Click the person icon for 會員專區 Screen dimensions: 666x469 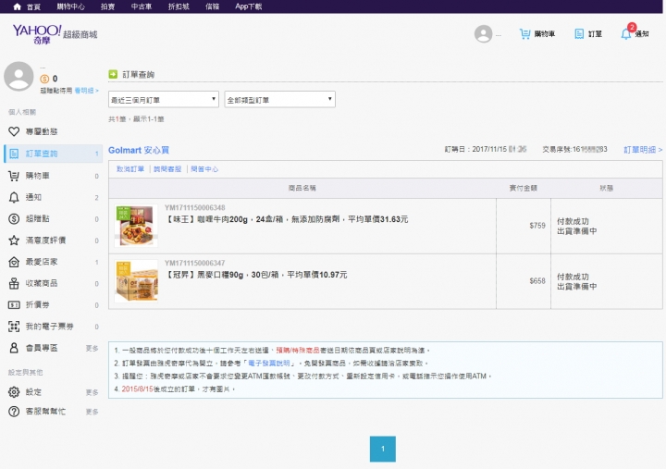(x=14, y=348)
